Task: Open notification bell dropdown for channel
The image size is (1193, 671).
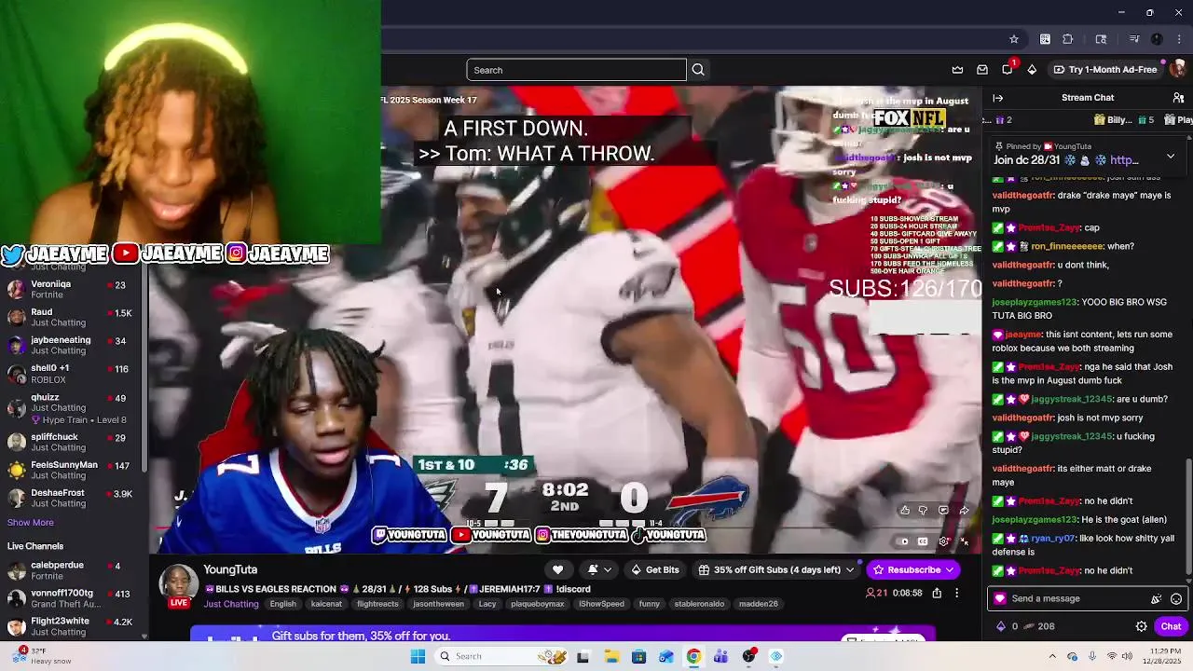Action: pos(599,569)
